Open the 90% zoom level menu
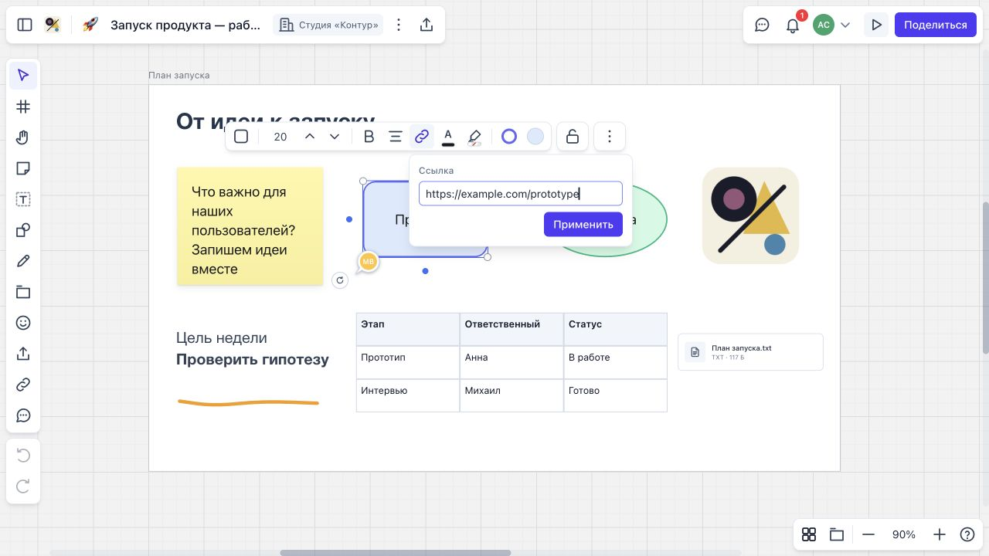 coord(904,534)
